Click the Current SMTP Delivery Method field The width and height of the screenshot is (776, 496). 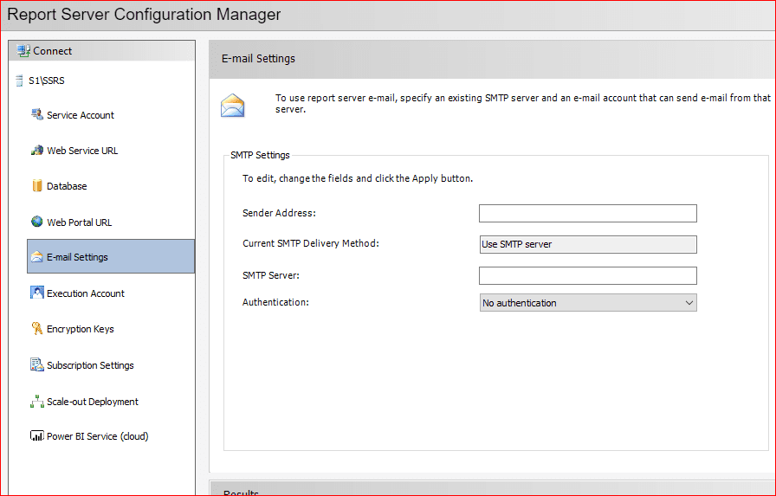coord(587,245)
